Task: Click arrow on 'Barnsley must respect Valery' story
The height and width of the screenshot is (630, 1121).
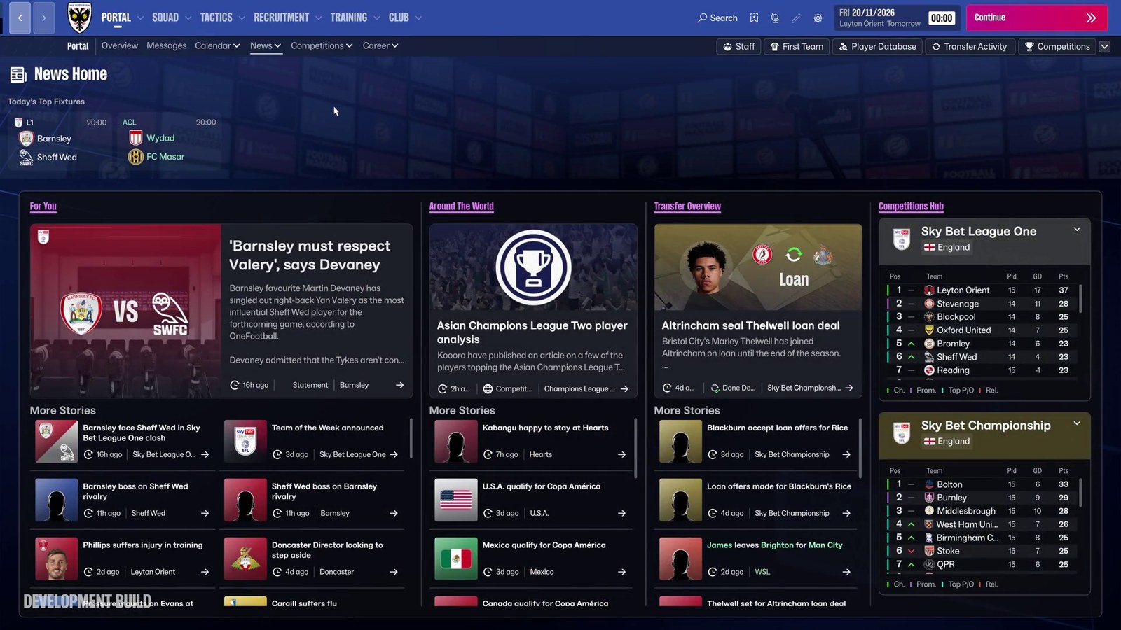Action: [399, 385]
